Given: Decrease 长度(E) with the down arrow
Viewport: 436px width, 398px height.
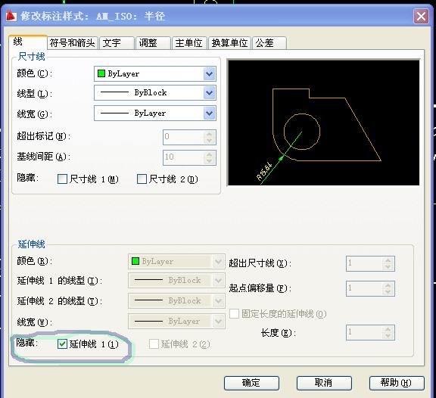Looking at the screenshot, I should click(x=388, y=336).
